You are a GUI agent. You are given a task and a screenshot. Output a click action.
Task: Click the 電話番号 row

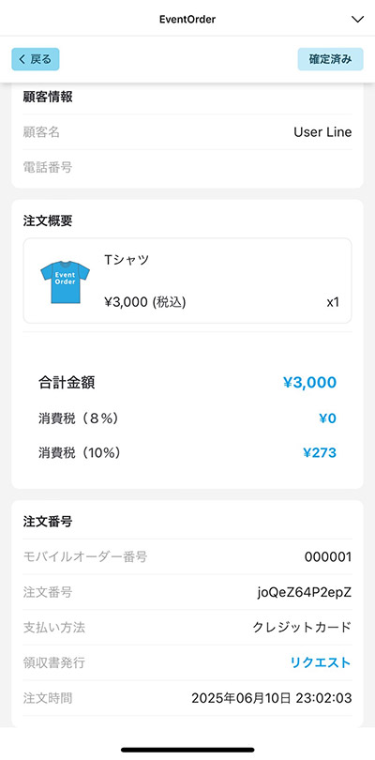[x=187, y=168]
